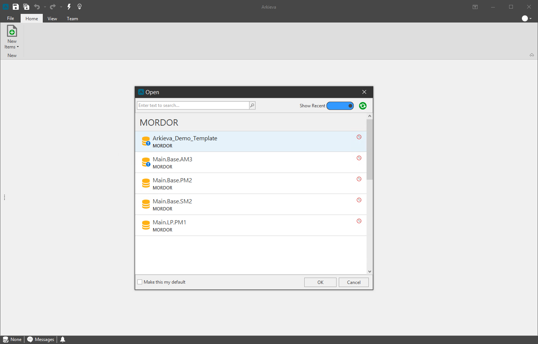Expand the left side panel handle
This screenshot has width=538, height=344.
(x=5, y=197)
